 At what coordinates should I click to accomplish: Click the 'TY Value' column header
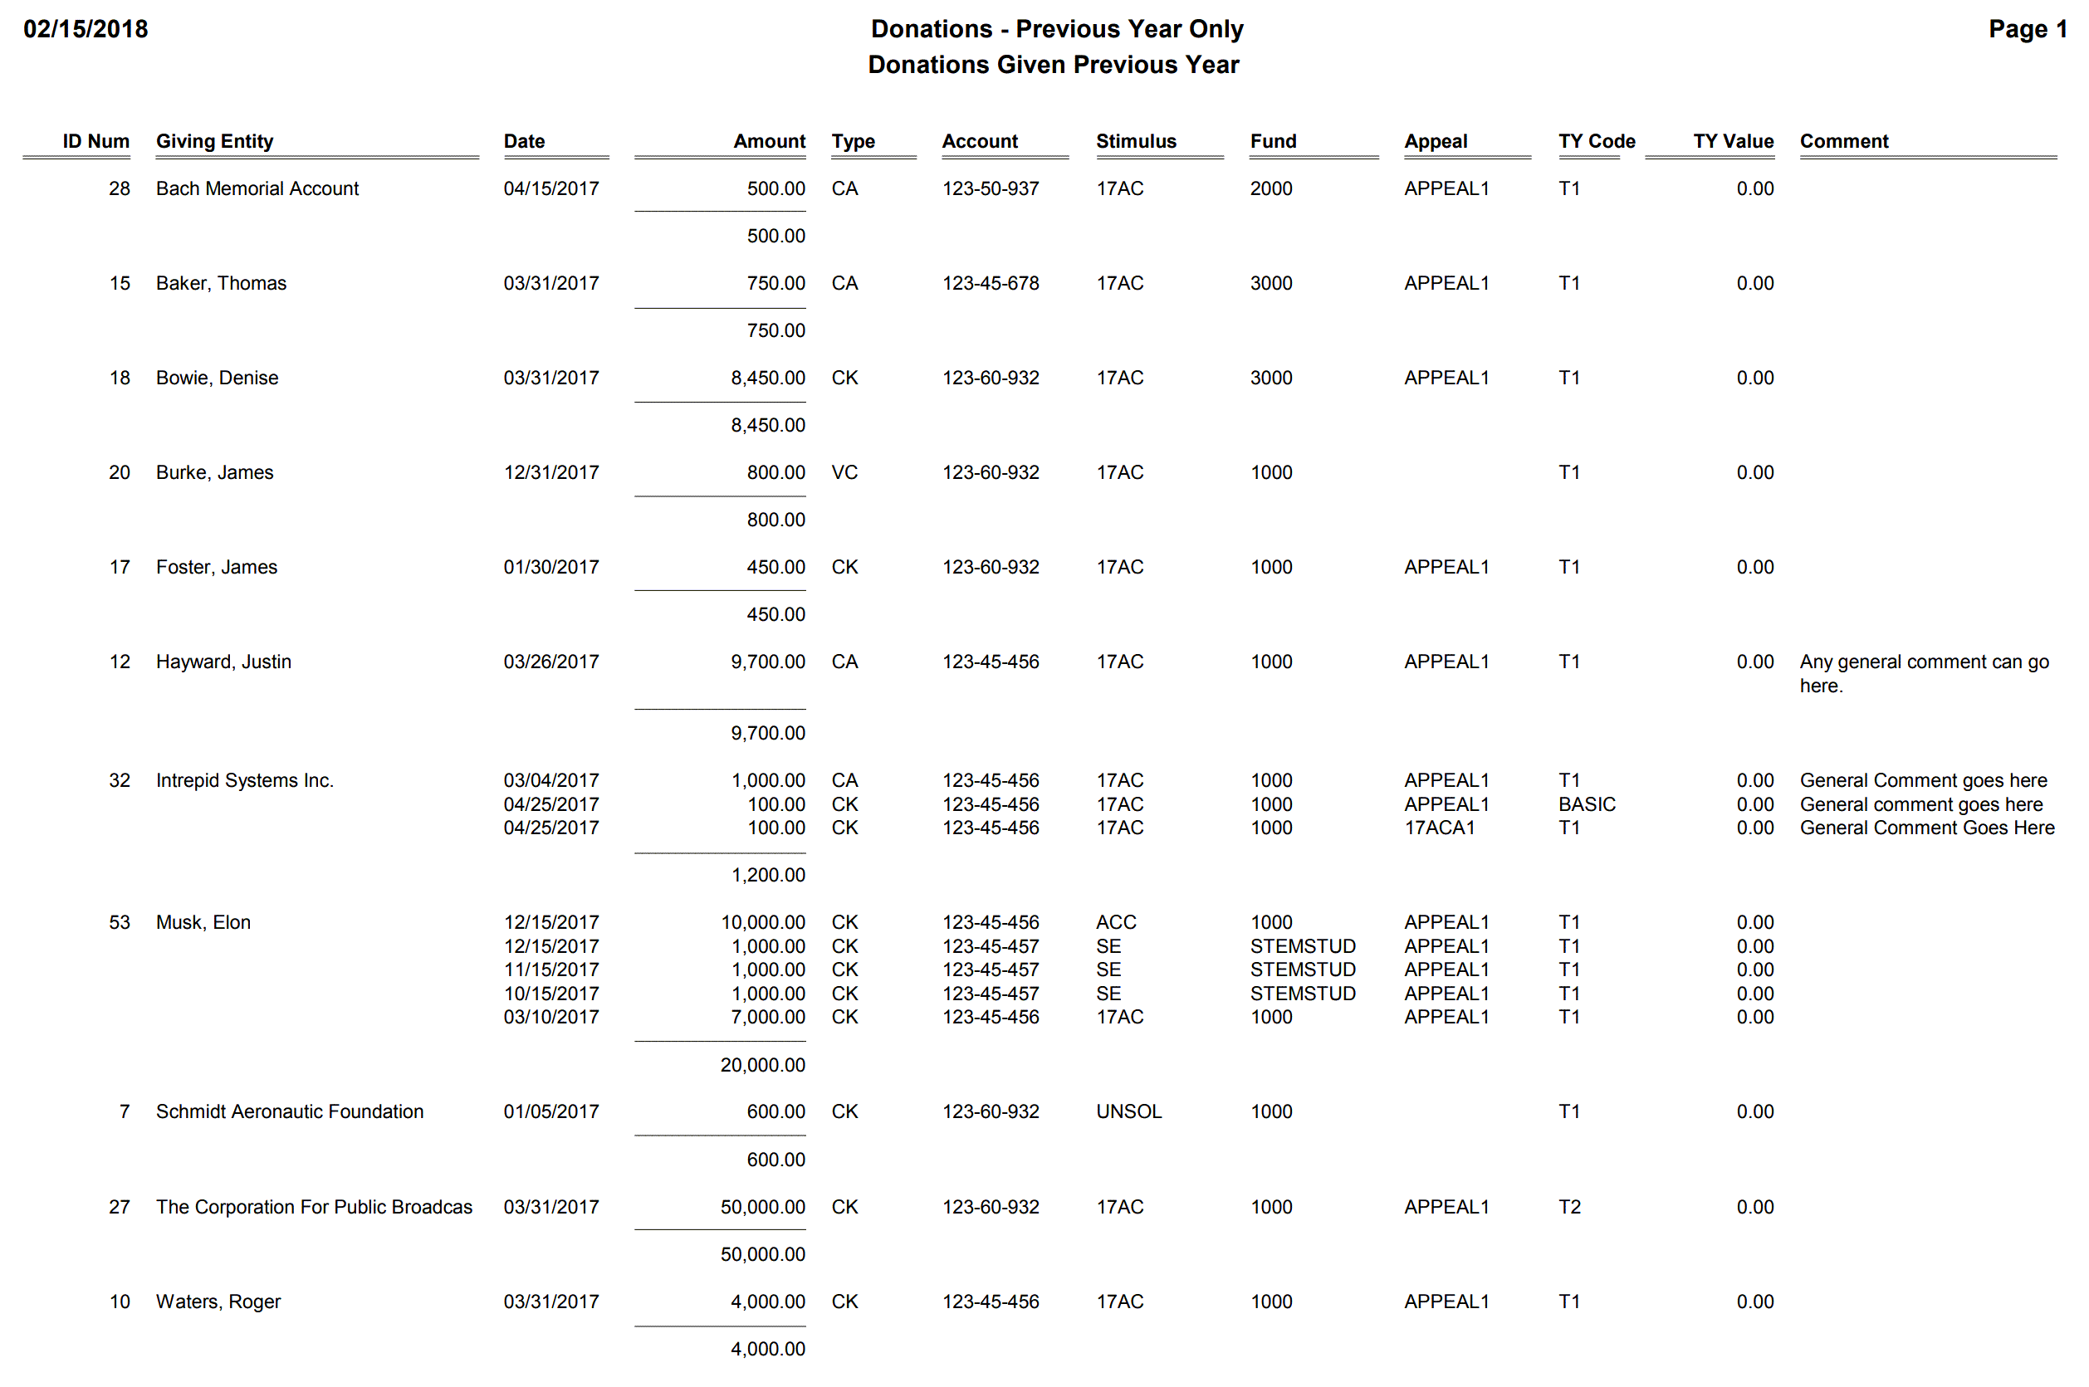[x=1734, y=142]
